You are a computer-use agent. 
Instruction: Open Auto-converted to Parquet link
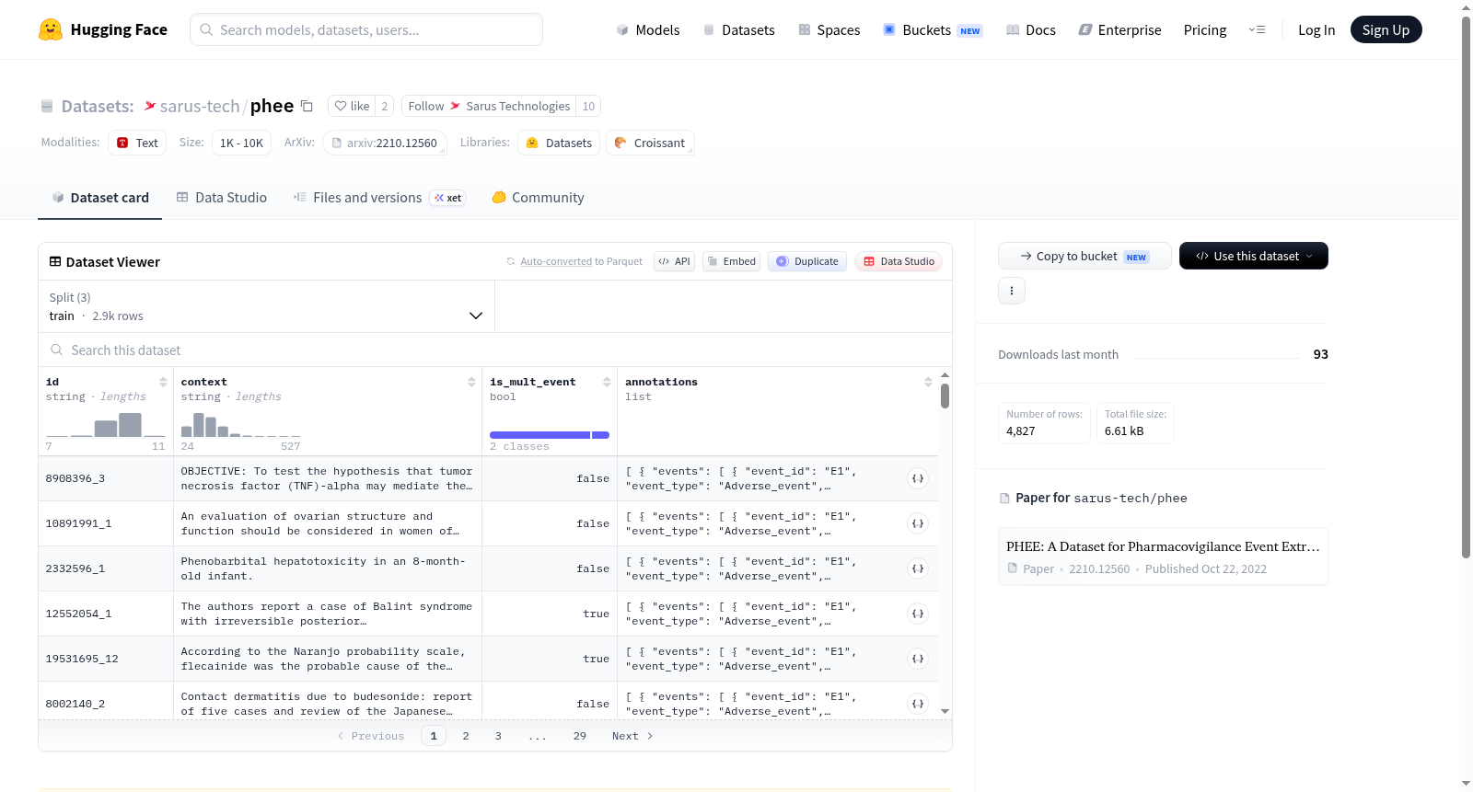point(556,261)
